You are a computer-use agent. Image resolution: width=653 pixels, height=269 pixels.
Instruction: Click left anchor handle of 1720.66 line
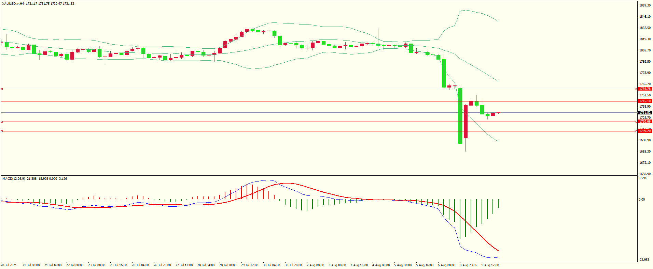point(2,122)
